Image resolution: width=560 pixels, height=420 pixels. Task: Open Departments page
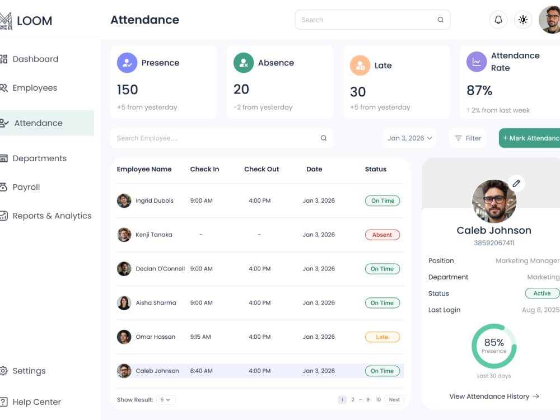click(x=40, y=158)
